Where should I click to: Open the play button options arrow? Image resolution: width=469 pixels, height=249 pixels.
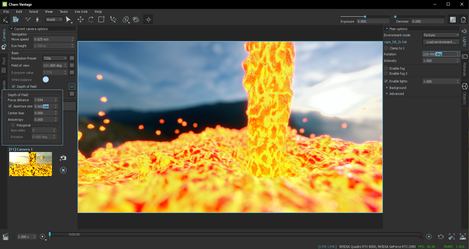click(x=46, y=240)
